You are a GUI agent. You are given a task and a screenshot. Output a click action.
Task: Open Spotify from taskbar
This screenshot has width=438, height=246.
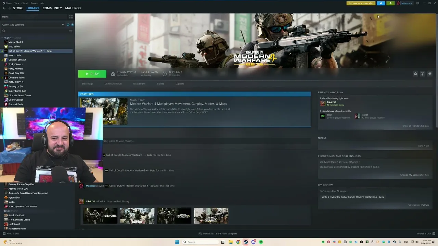point(261,242)
